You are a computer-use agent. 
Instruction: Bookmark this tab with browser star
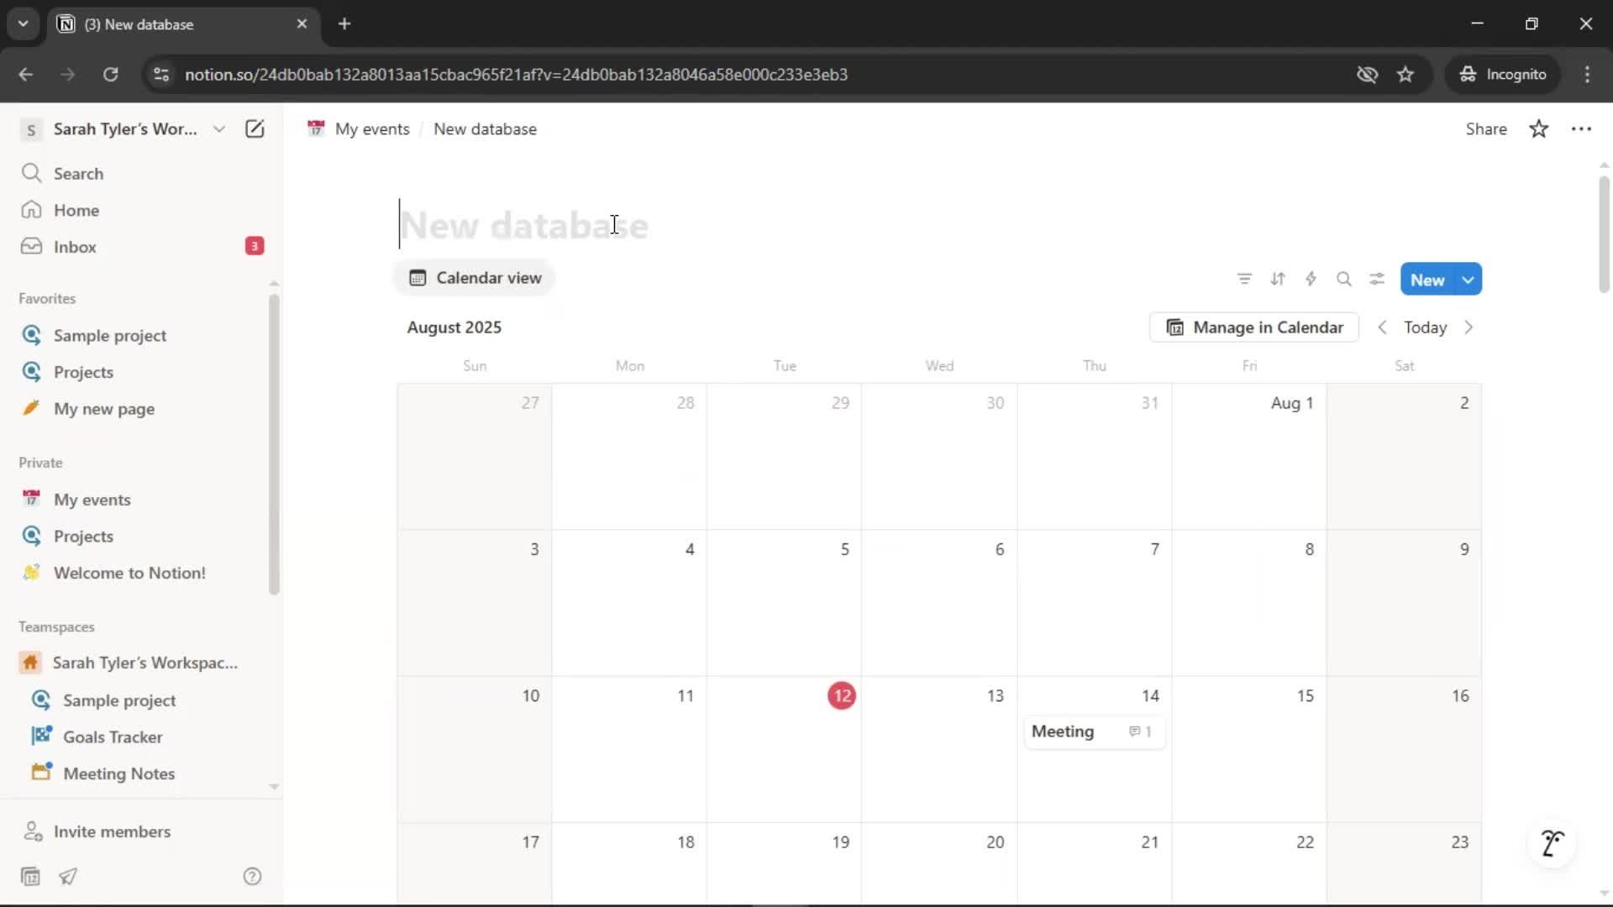(1405, 74)
